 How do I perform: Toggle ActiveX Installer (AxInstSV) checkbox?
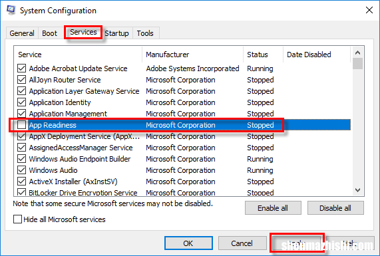pyautogui.click(x=21, y=182)
